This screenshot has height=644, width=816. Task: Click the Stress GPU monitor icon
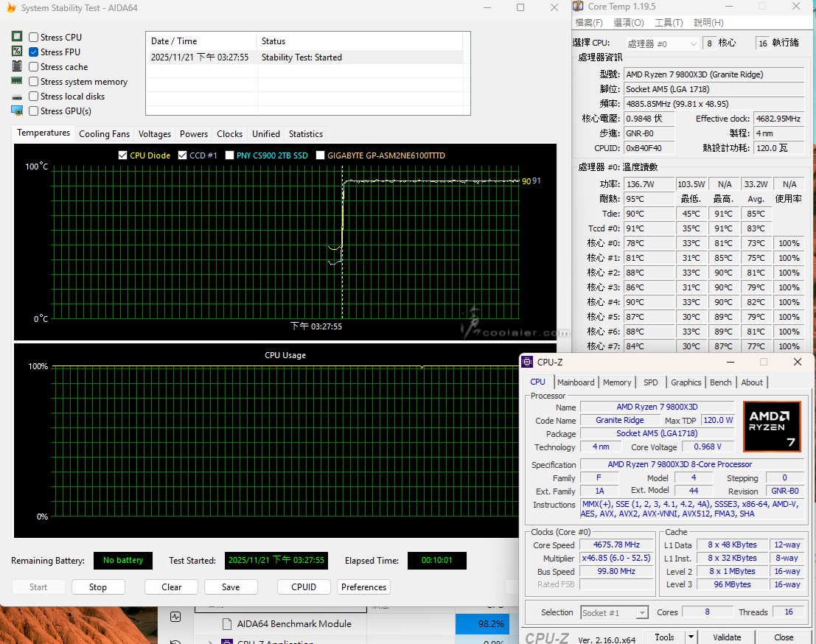17,111
